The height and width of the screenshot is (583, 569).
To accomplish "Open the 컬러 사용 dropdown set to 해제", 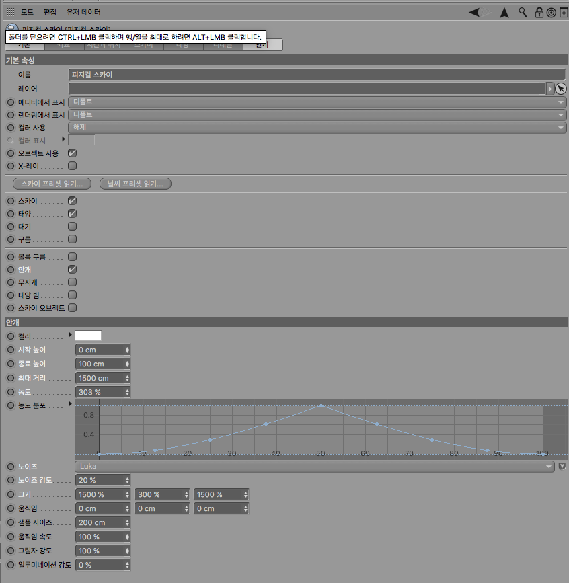I will 317,128.
